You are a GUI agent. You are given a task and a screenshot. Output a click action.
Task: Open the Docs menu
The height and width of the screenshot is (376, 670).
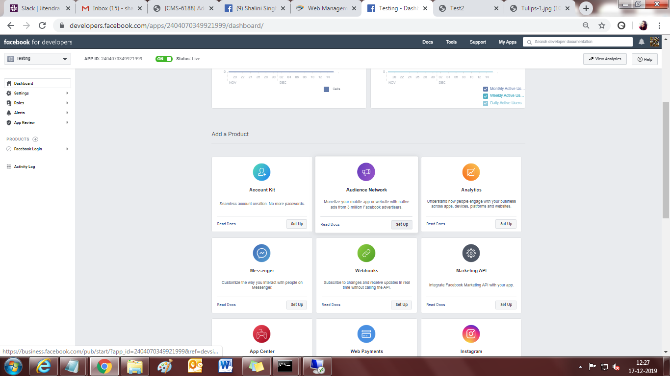(428, 42)
